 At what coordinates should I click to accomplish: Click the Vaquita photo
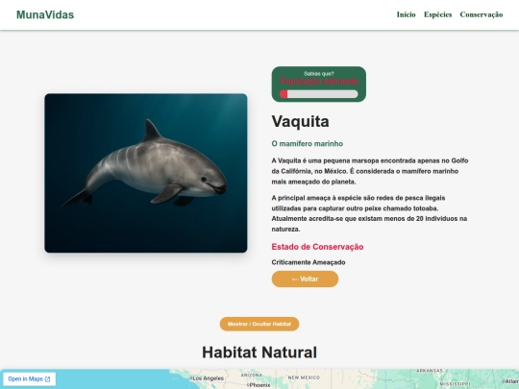146,173
